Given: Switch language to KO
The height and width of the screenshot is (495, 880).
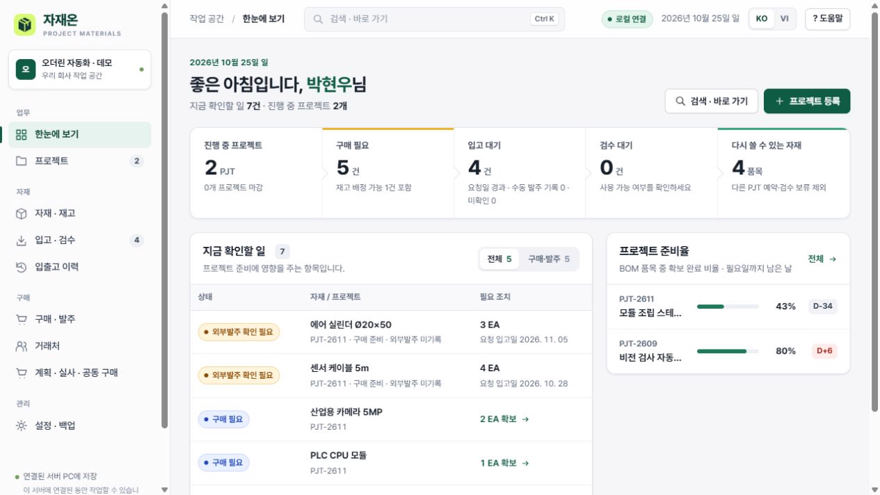Looking at the screenshot, I should pos(762,19).
